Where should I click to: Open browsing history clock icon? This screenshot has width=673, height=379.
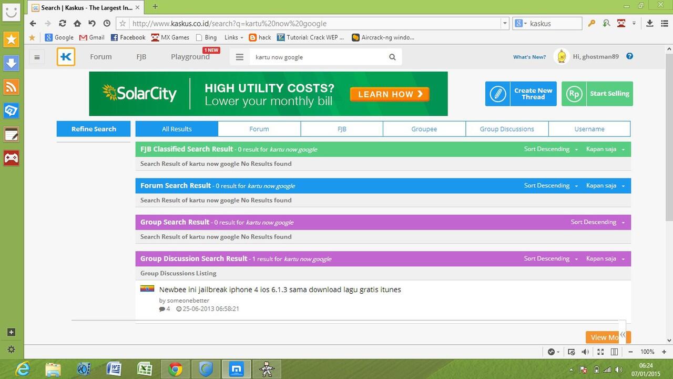pos(107,23)
